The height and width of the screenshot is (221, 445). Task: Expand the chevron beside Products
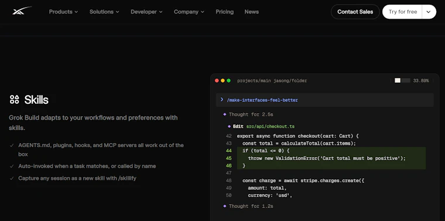(76, 12)
